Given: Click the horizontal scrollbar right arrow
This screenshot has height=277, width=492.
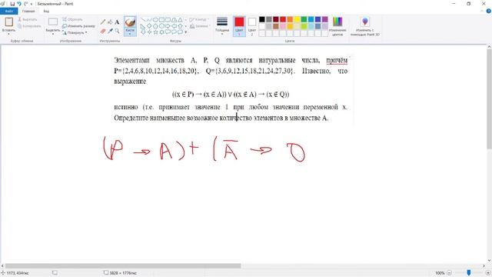Looking at the screenshot, I should tap(484, 266).
